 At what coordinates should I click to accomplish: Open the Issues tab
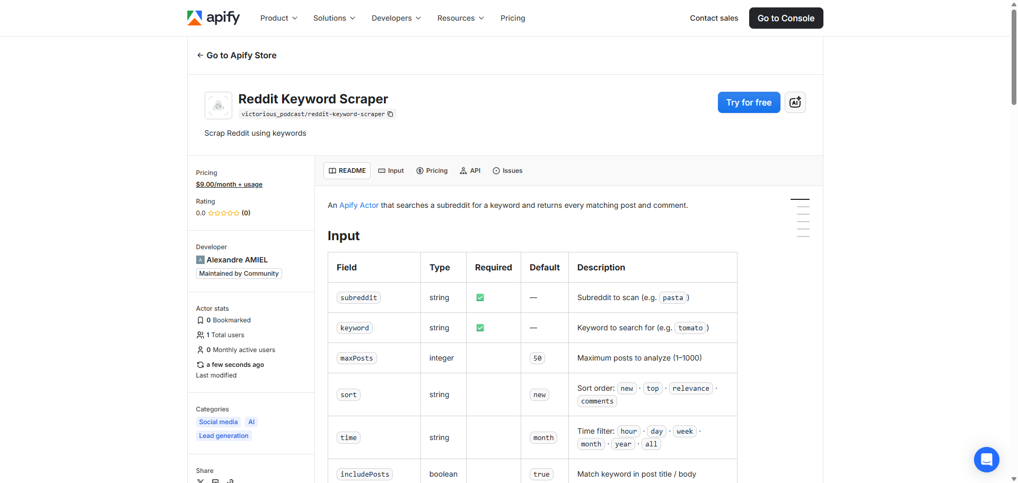(507, 171)
